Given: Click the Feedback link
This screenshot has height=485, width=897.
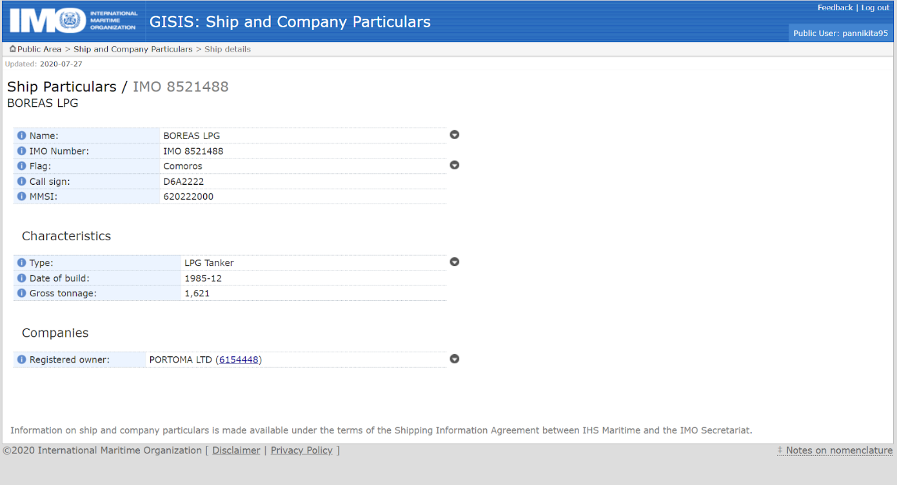Looking at the screenshot, I should point(835,8).
